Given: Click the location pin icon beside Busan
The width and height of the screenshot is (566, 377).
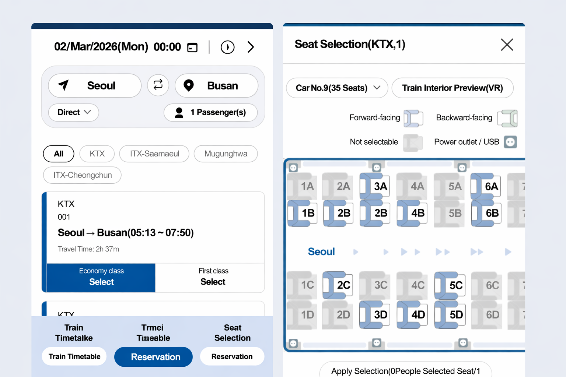Looking at the screenshot, I should coord(189,85).
